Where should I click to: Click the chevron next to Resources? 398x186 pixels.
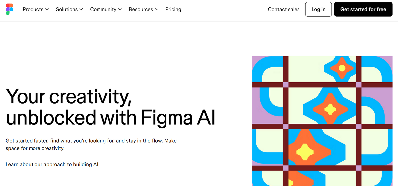pyautogui.click(x=157, y=9)
